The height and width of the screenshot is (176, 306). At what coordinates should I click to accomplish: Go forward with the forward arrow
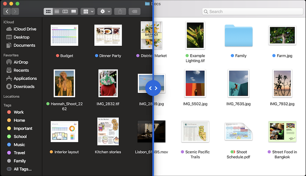16,11
